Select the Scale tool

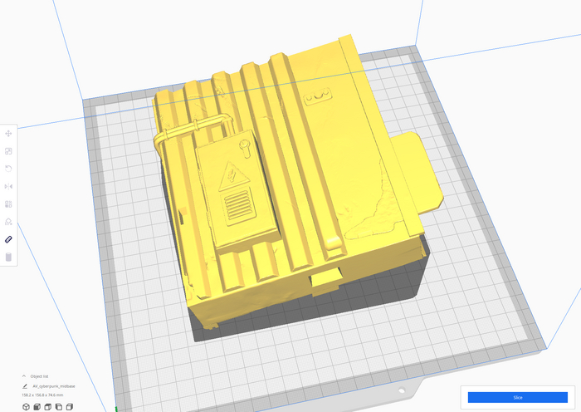coord(8,151)
